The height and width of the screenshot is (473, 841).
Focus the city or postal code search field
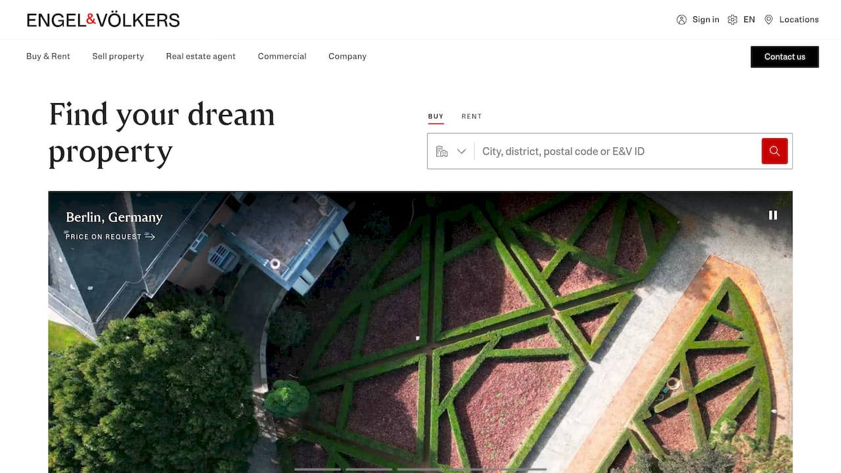[x=618, y=151]
